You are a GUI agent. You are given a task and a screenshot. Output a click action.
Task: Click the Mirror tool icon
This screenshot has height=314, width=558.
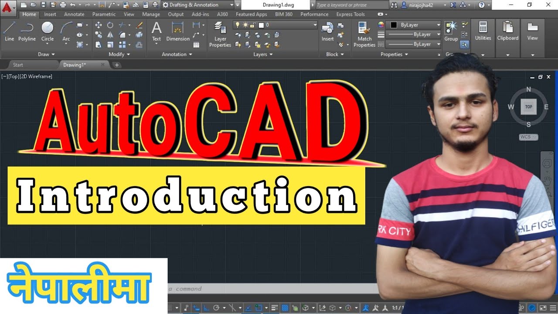110,35
